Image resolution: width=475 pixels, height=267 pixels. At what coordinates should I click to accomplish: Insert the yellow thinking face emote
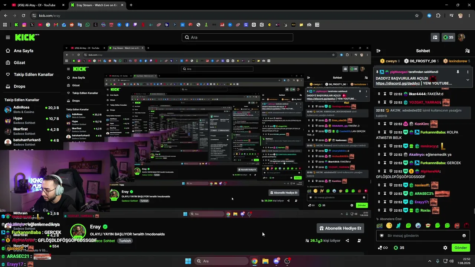click(389, 225)
